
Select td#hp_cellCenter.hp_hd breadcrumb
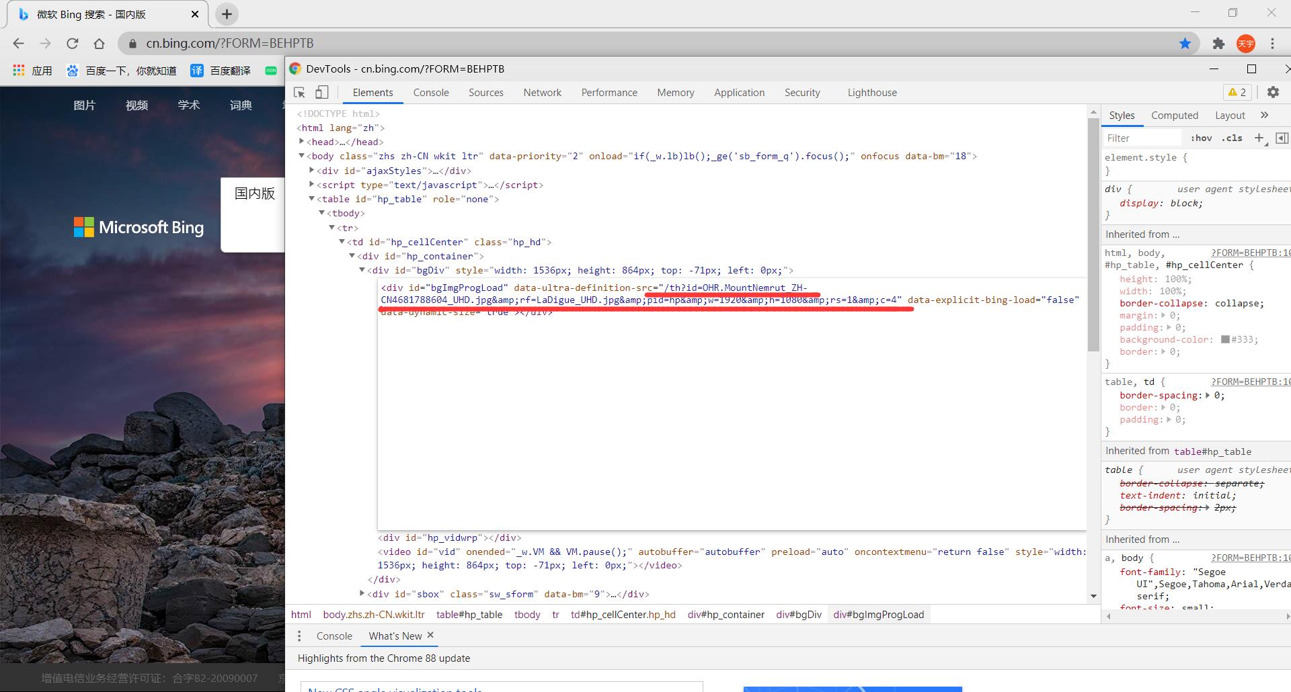623,615
